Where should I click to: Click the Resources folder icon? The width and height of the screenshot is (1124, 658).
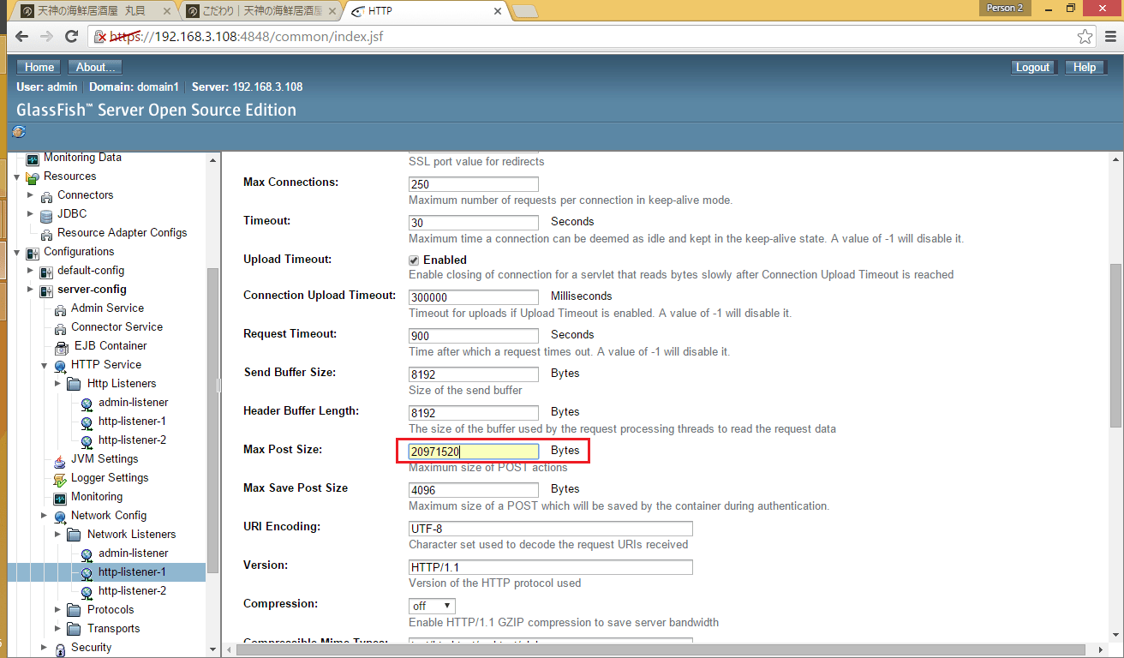[x=33, y=177]
